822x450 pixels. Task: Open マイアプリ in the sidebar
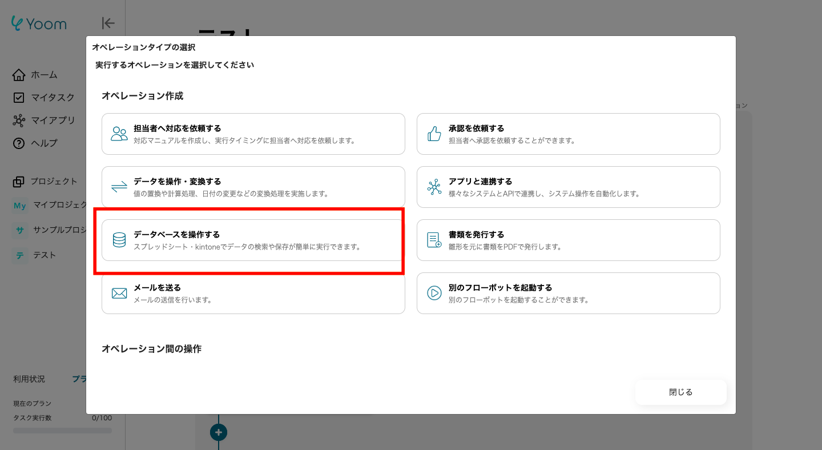53,120
